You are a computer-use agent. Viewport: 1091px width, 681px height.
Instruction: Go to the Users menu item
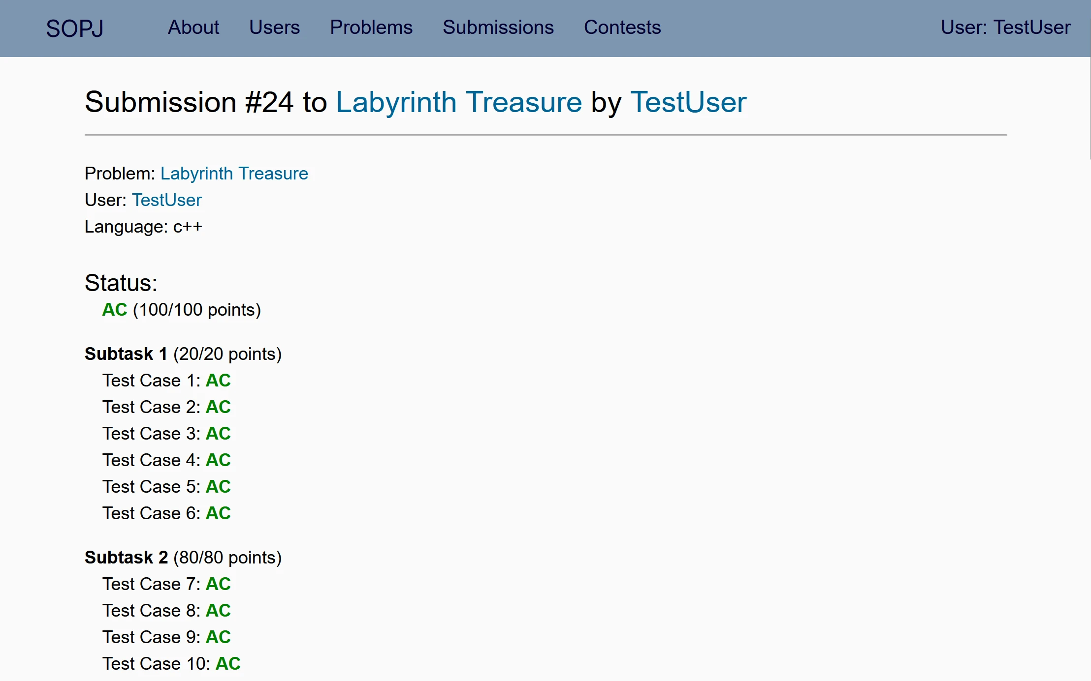(x=274, y=28)
